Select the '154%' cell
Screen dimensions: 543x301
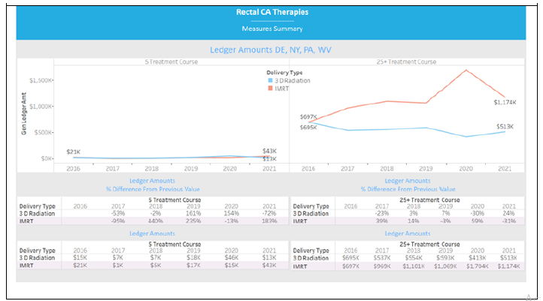point(231,213)
